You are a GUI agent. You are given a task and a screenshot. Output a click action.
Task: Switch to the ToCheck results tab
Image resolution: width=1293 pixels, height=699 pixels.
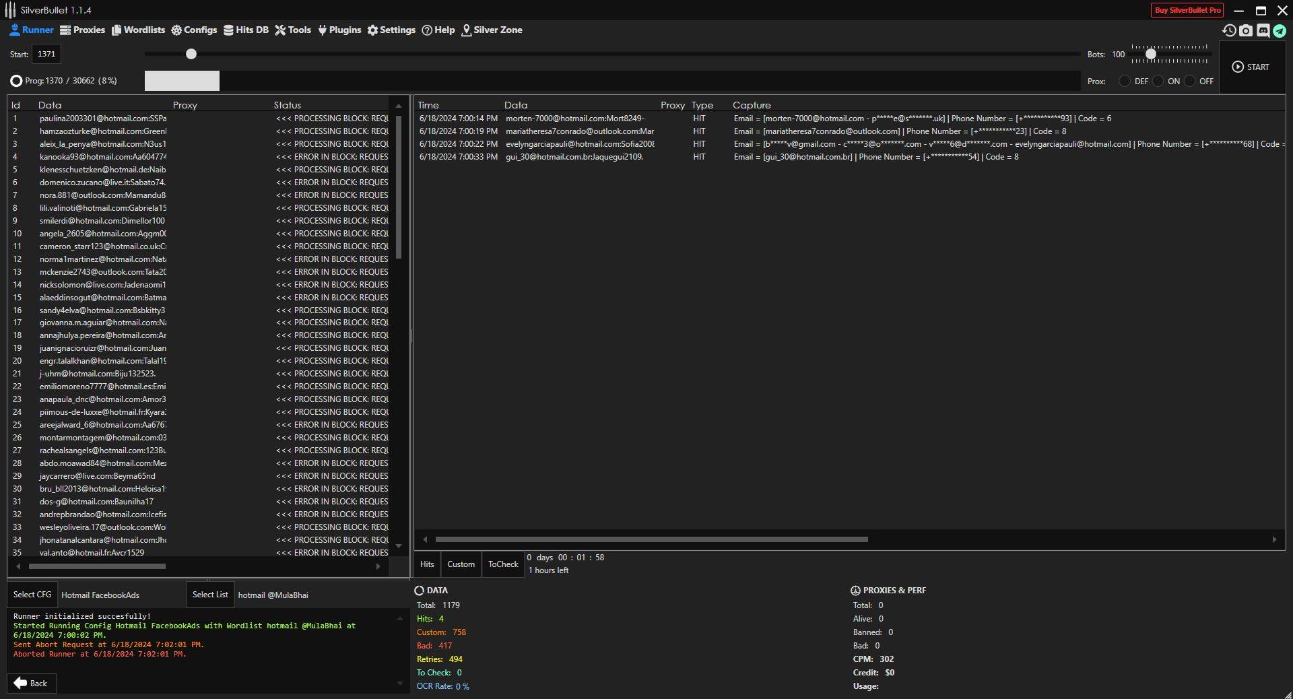tap(503, 564)
